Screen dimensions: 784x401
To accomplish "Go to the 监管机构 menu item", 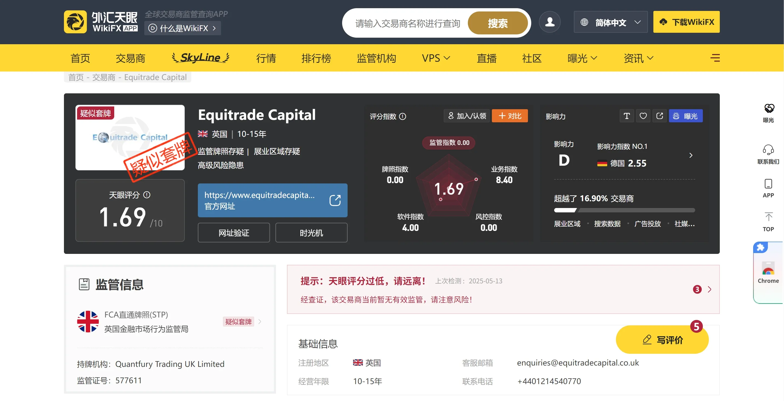I will [x=376, y=58].
